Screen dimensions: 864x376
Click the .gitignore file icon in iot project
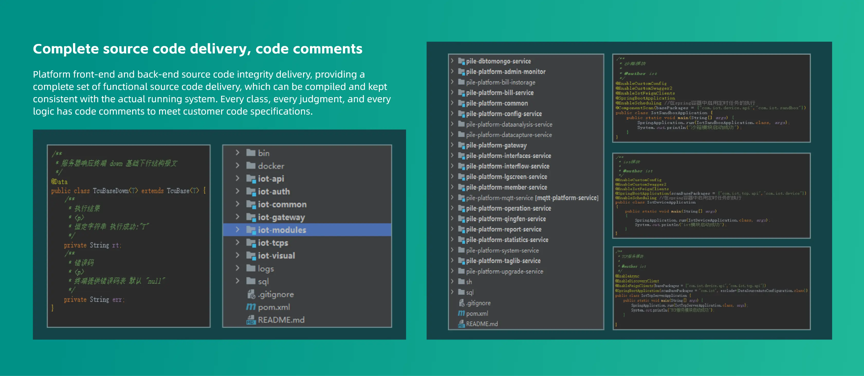251,294
